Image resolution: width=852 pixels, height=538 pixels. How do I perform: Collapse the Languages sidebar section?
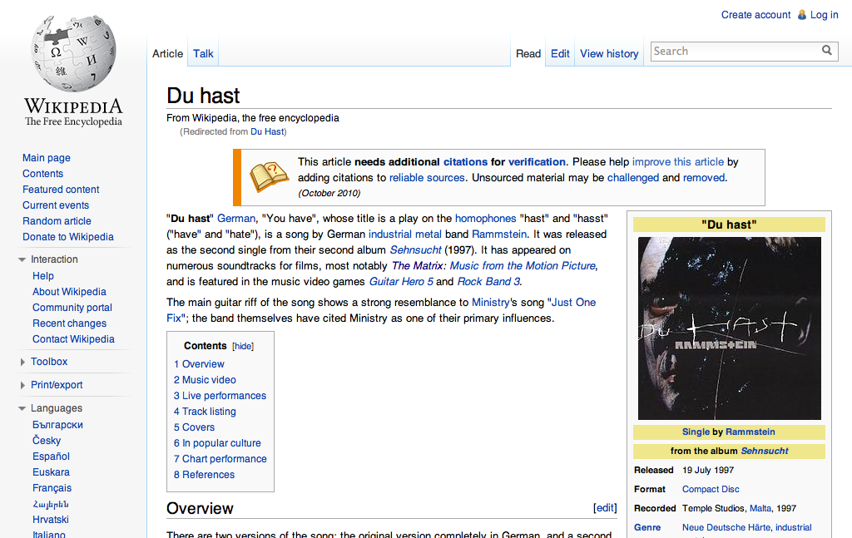pos(22,408)
